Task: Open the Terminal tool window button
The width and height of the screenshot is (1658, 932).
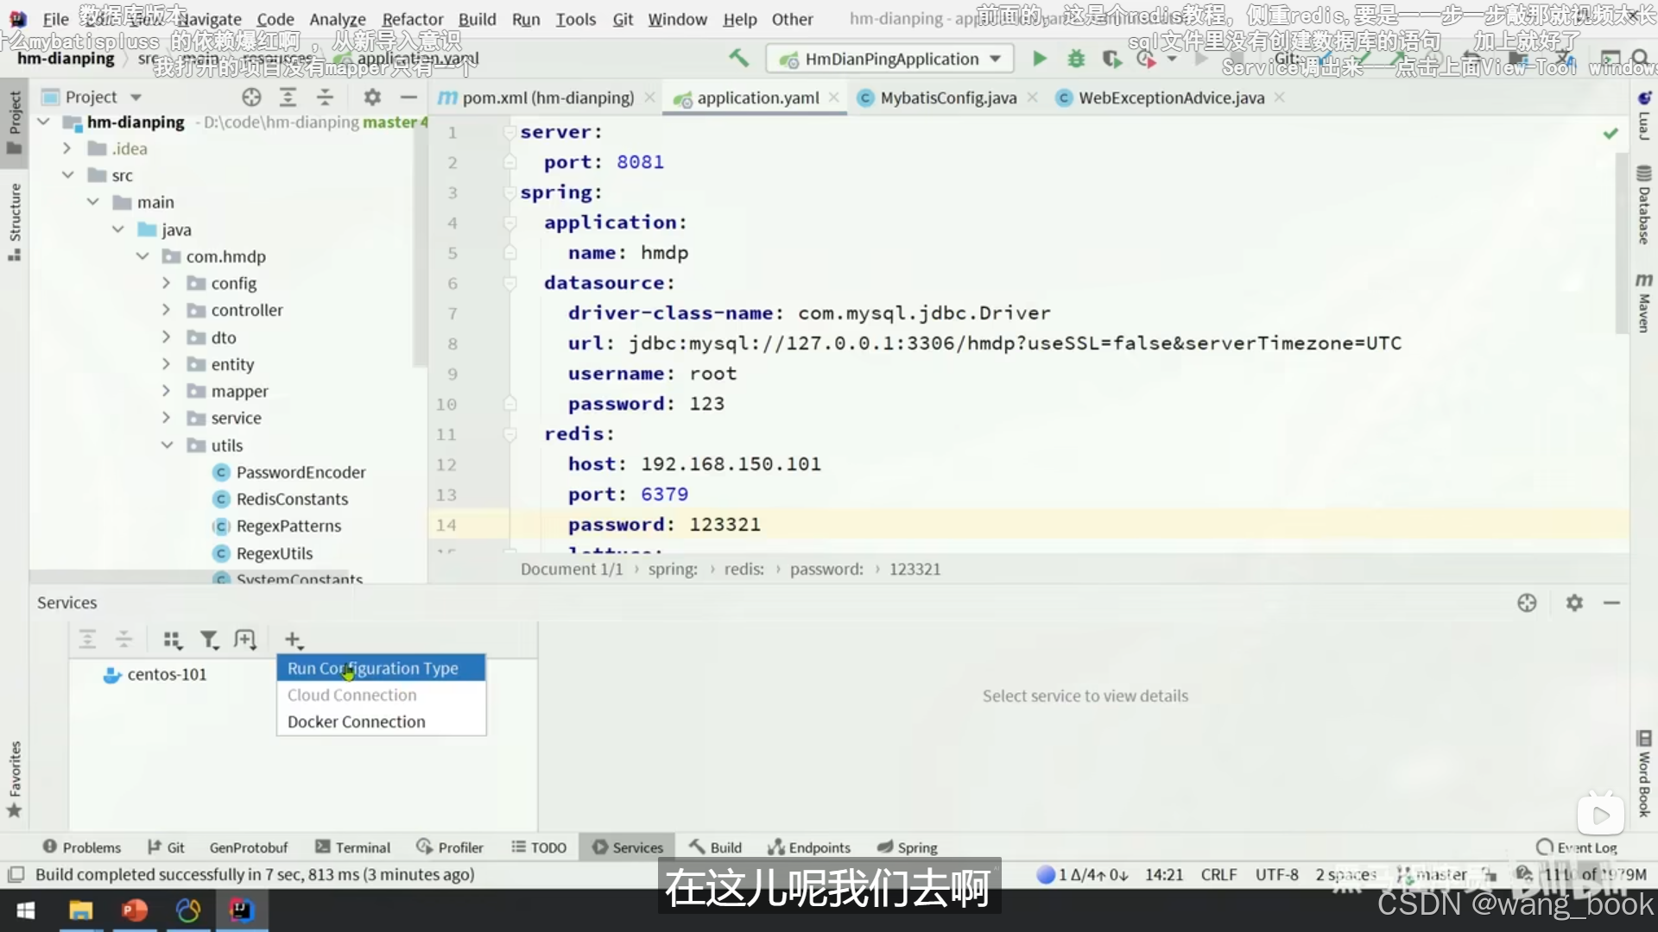Action: [352, 847]
